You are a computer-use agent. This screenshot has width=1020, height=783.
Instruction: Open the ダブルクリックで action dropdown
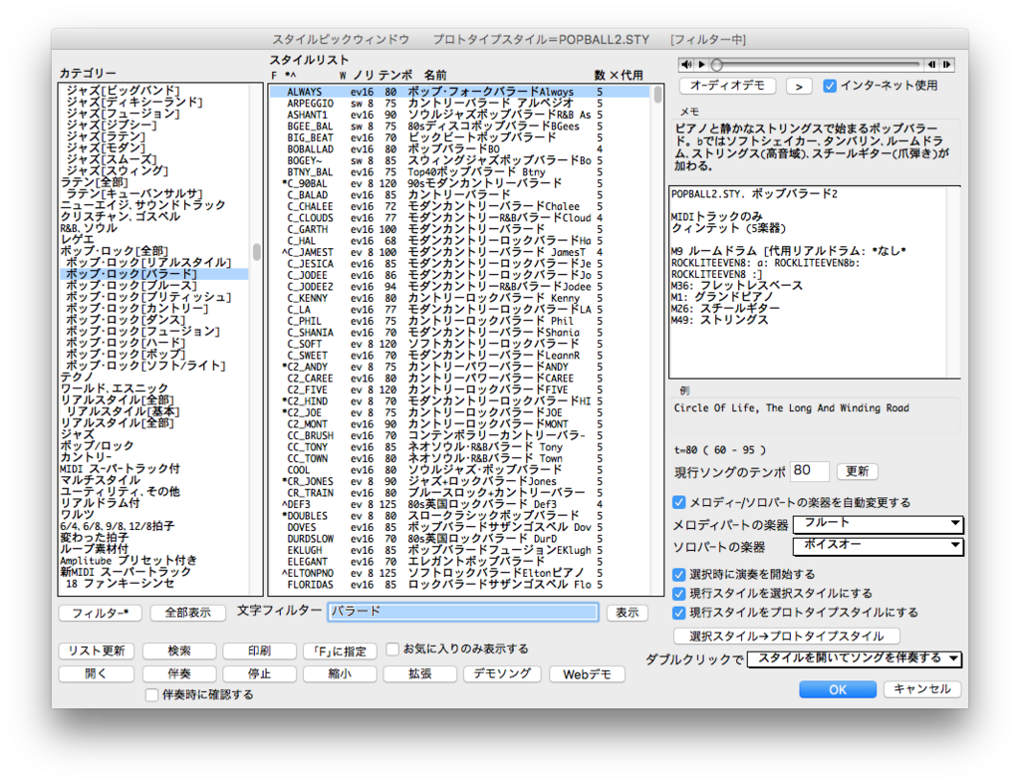854,659
